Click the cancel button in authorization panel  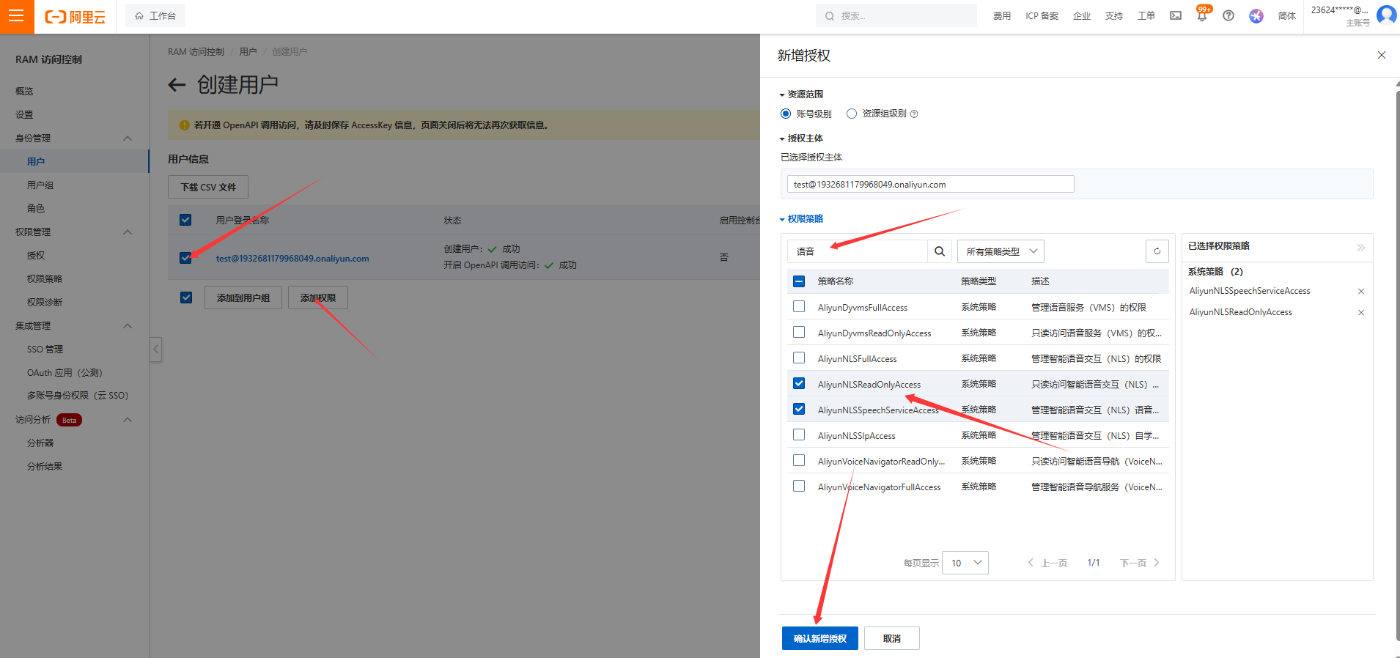coord(891,638)
